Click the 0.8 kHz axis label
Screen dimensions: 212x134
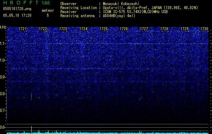[3, 94]
